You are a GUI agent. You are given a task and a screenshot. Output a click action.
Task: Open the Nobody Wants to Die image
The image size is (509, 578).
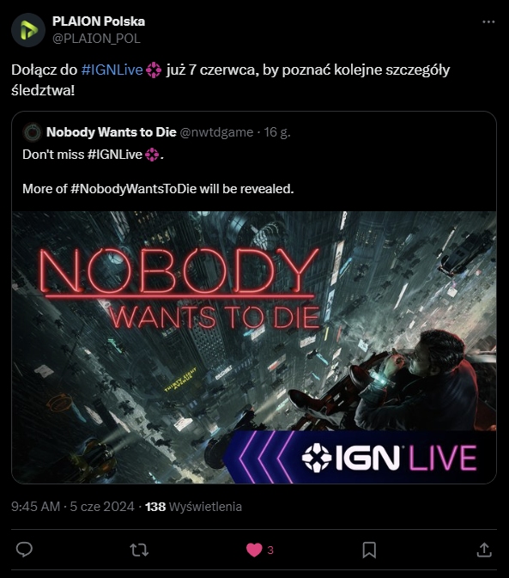point(254,347)
